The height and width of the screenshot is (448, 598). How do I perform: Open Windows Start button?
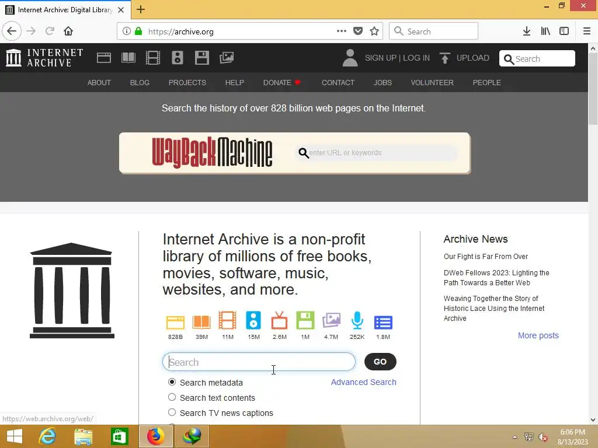coord(15,436)
